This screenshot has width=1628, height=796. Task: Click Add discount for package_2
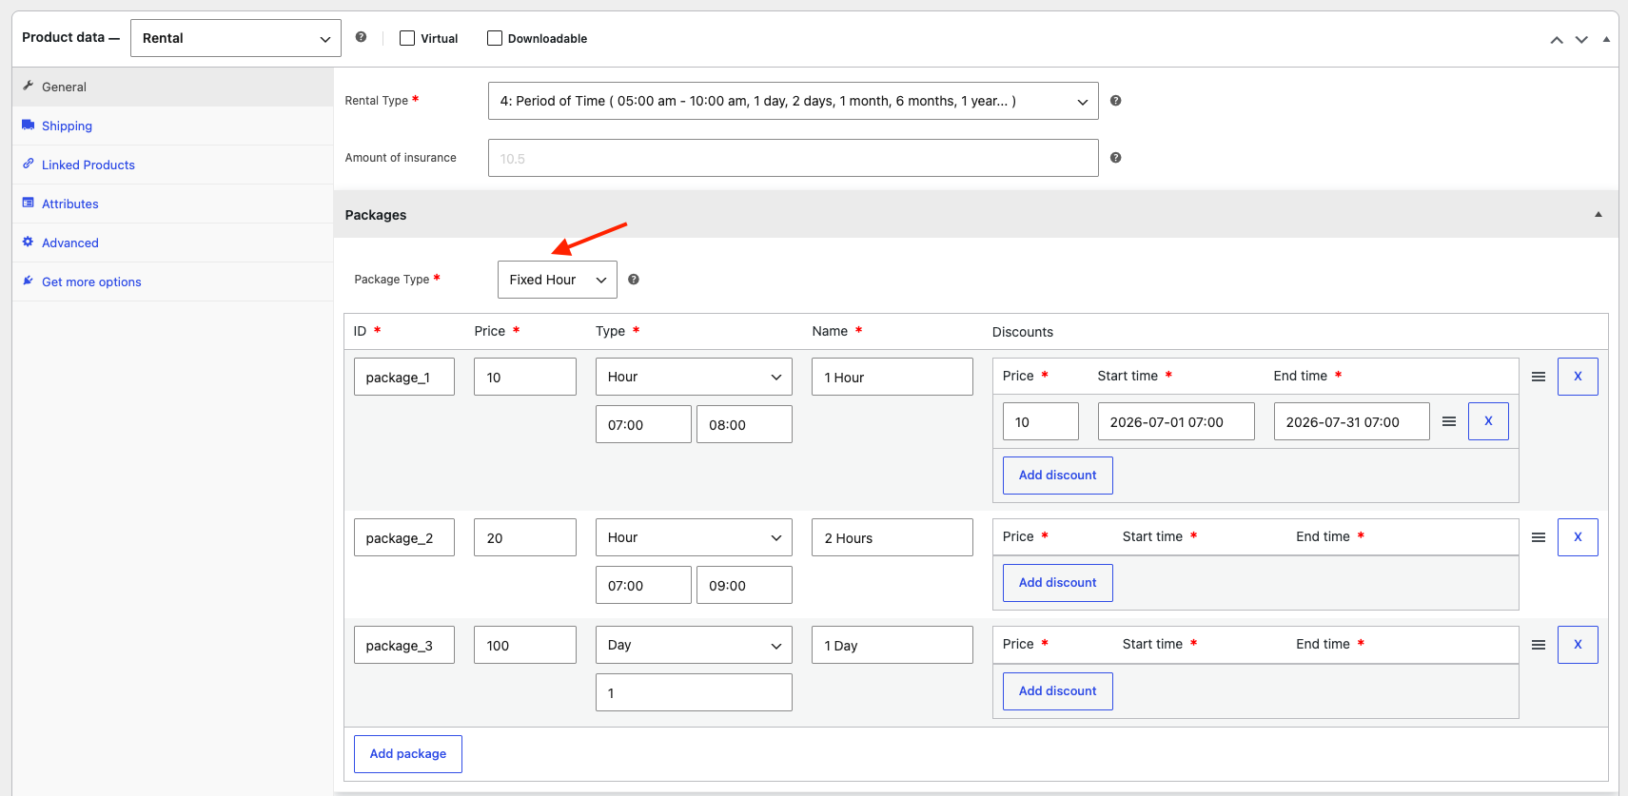1058,583
